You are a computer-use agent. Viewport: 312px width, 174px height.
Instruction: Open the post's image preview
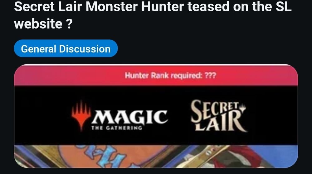[x=156, y=116]
